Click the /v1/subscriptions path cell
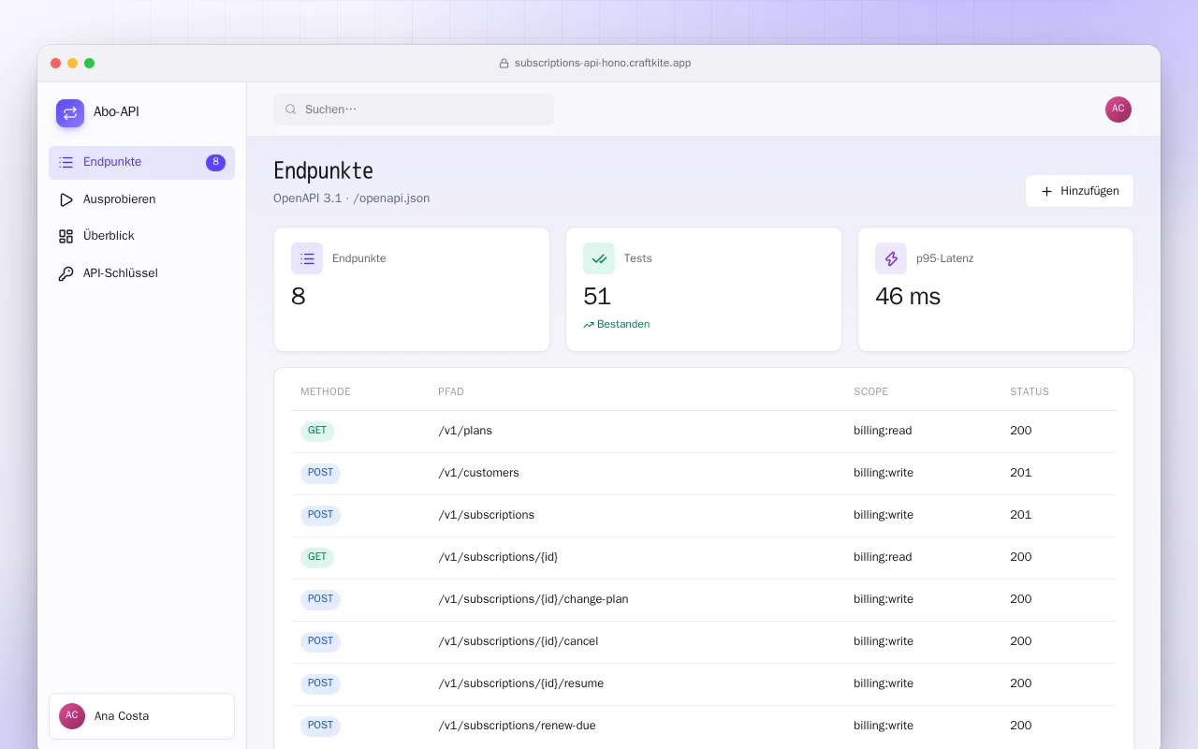1198x749 pixels. tap(487, 515)
